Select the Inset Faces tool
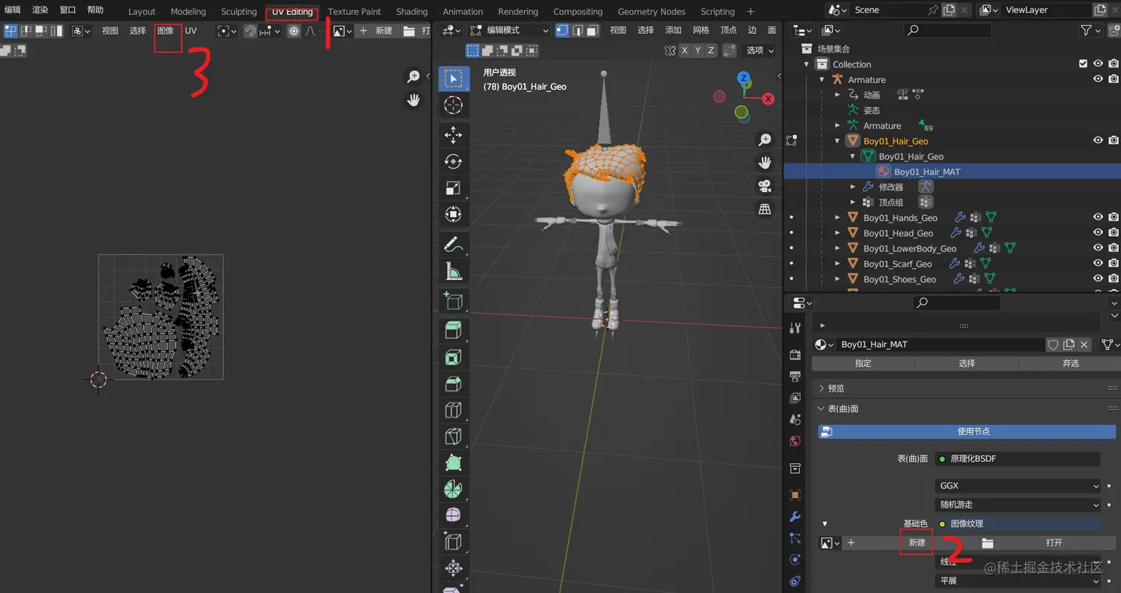This screenshot has height=593, width=1121. 453,357
